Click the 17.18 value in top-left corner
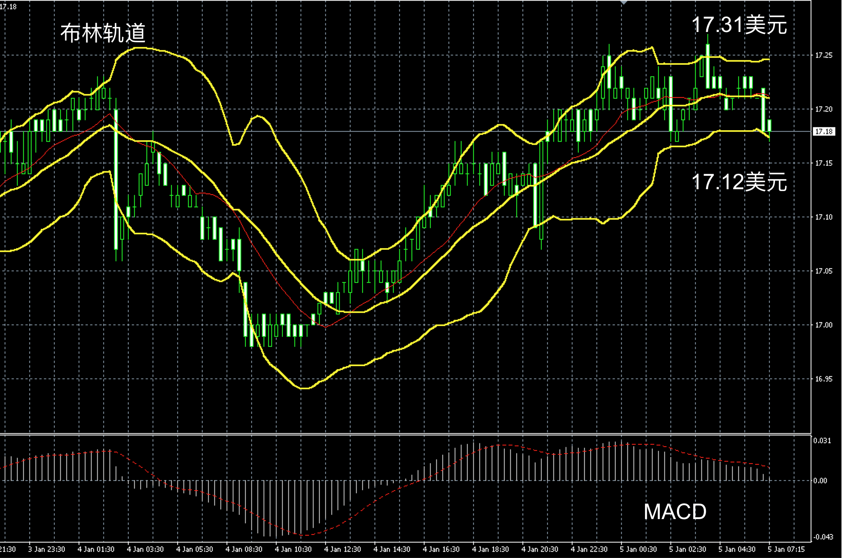843x558 pixels. point(8,7)
